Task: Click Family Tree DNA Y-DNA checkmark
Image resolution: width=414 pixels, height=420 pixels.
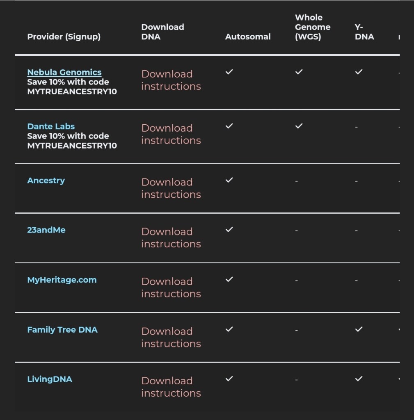Action: pyautogui.click(x=359, y=329)
